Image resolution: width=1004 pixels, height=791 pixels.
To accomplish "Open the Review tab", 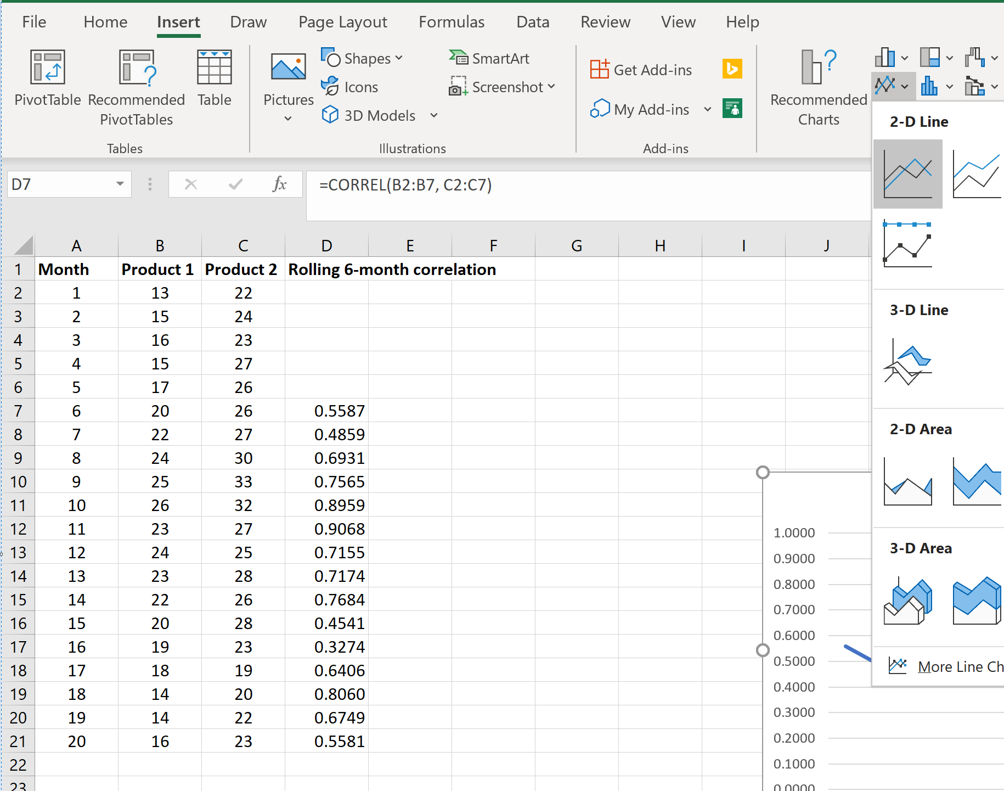I will (x=605, y=22).
